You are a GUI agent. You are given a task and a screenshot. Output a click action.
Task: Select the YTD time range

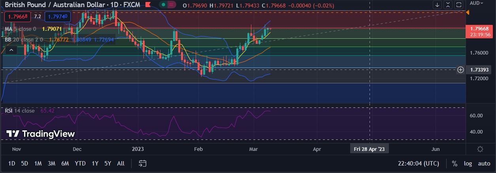pos(80,164)
